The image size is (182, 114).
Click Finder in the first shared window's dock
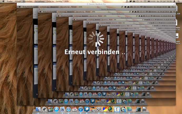[50, 101]
